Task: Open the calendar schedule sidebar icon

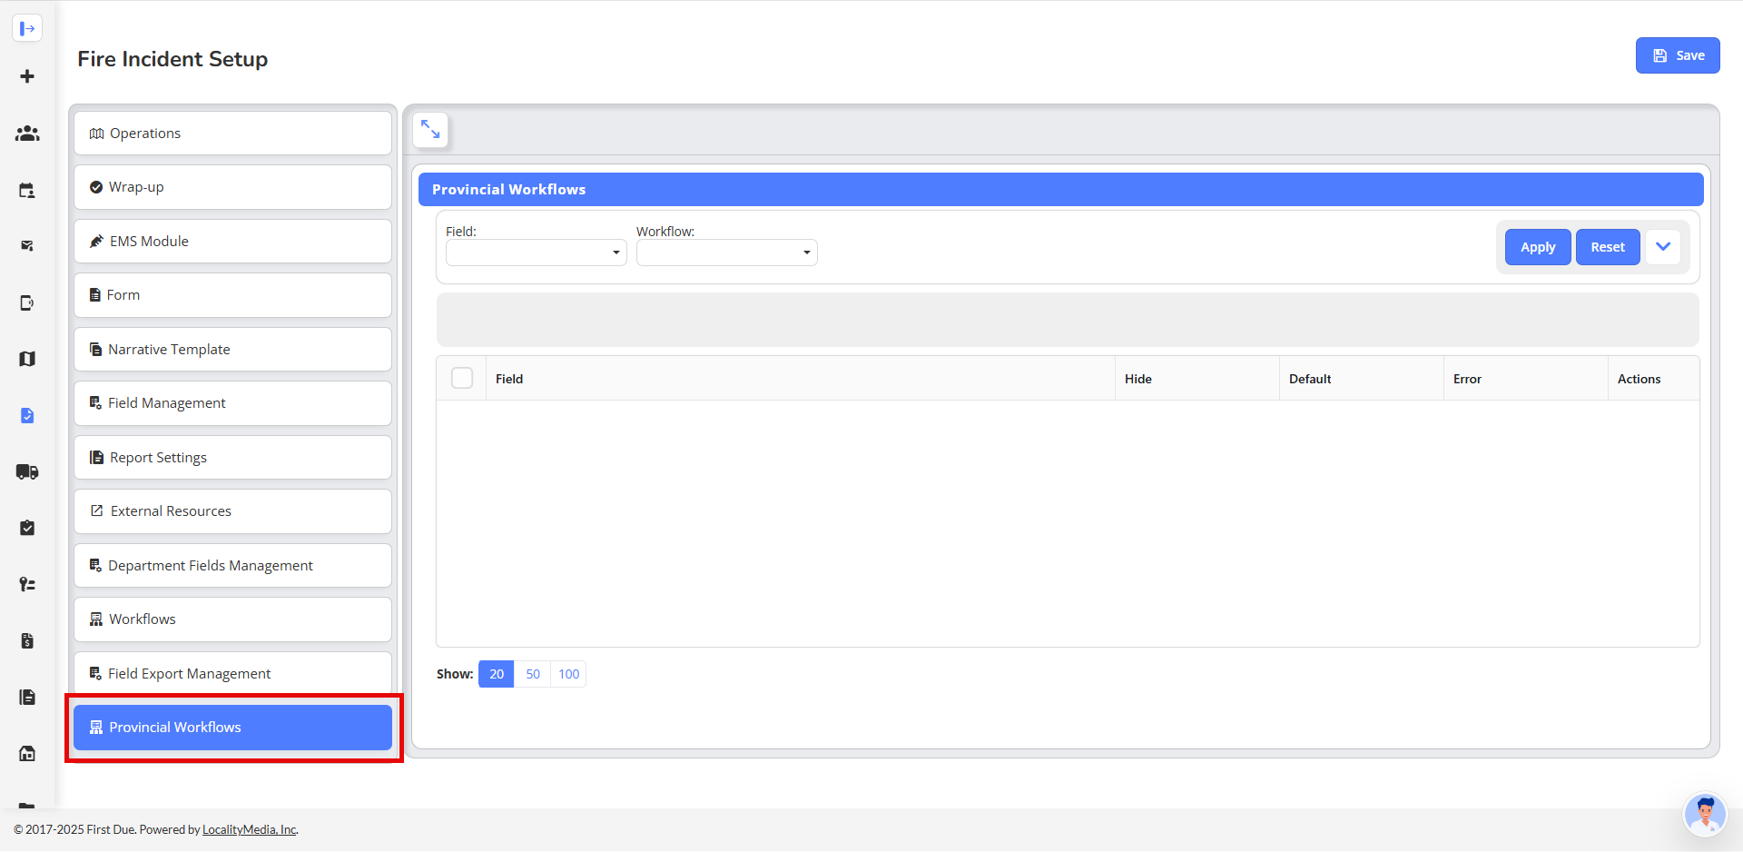Action: pos(27,191)
